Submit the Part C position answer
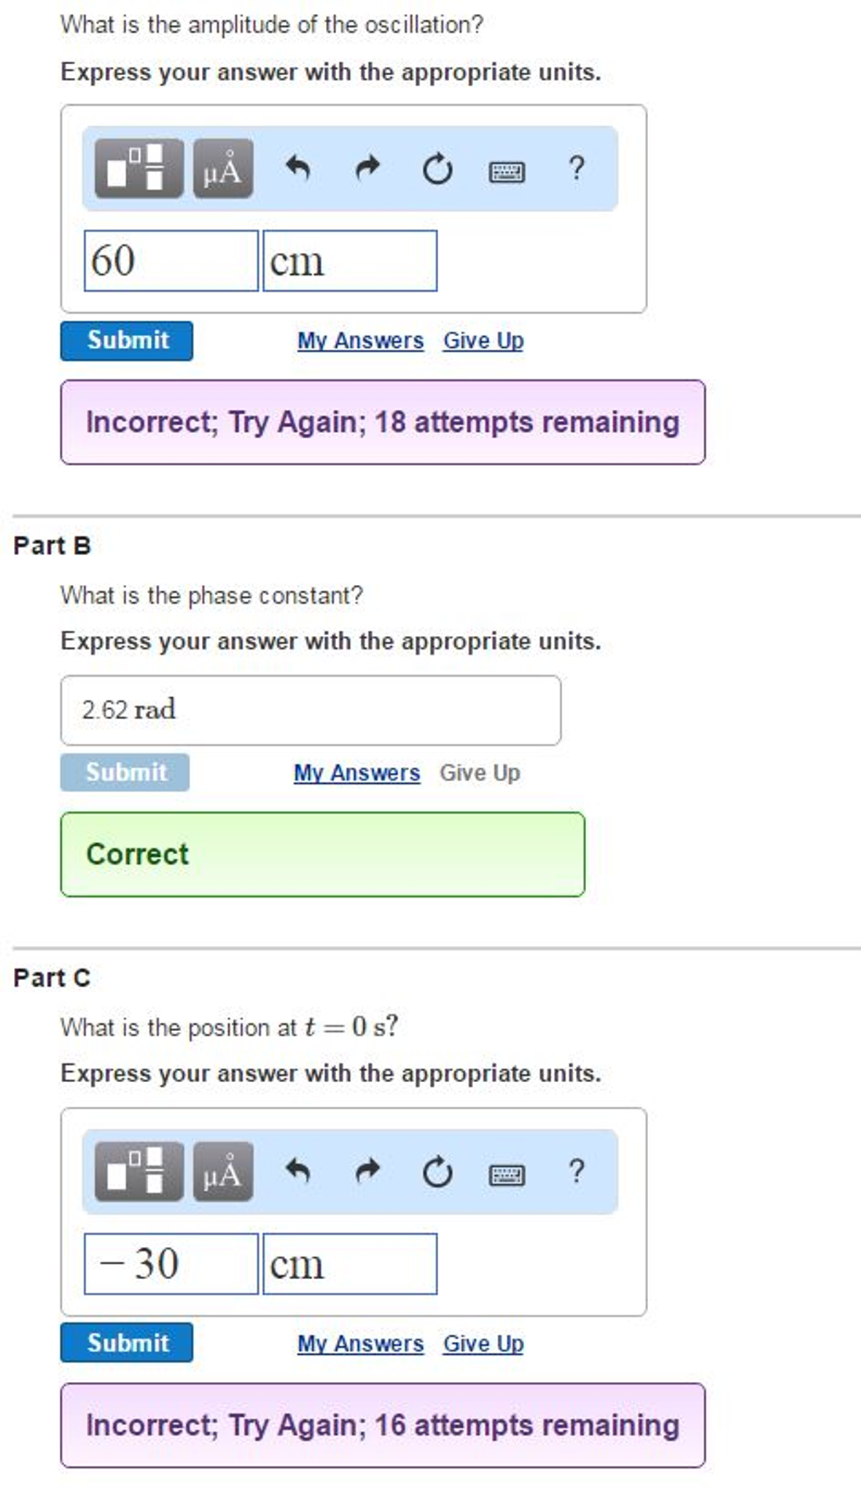This screenshot has height=1492, width=861. tap(127, 1343)
